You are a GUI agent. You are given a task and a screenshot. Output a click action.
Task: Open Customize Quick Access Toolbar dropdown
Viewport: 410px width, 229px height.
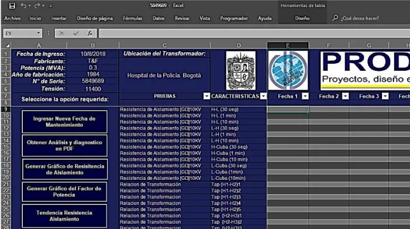coord(51,6)
